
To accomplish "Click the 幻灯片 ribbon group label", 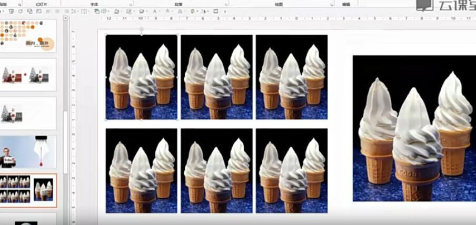I will coord(41,3).
